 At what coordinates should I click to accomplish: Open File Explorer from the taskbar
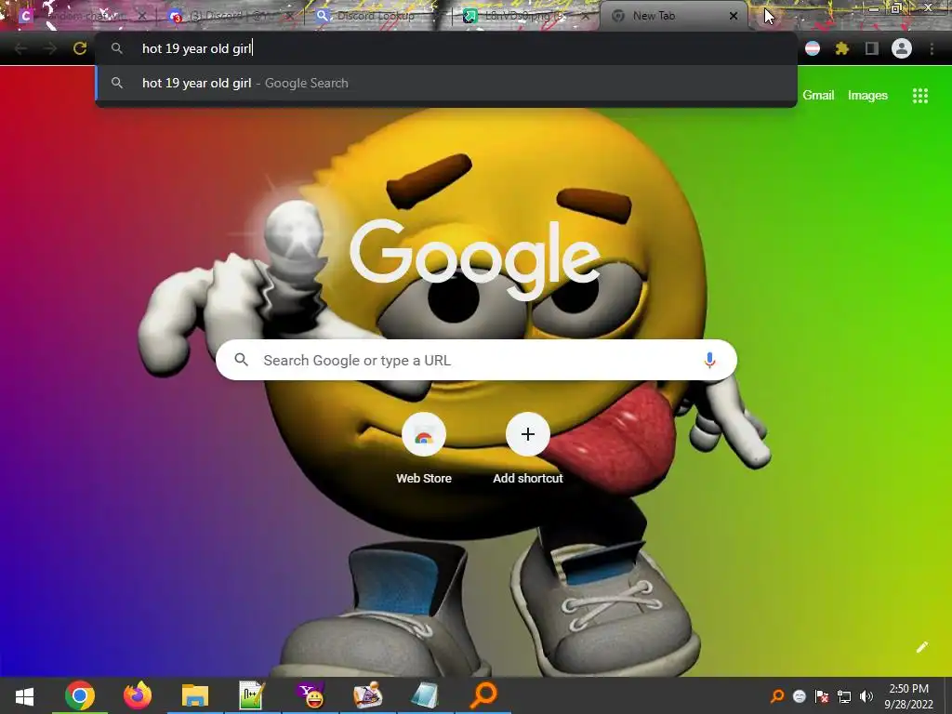(195, 695)
